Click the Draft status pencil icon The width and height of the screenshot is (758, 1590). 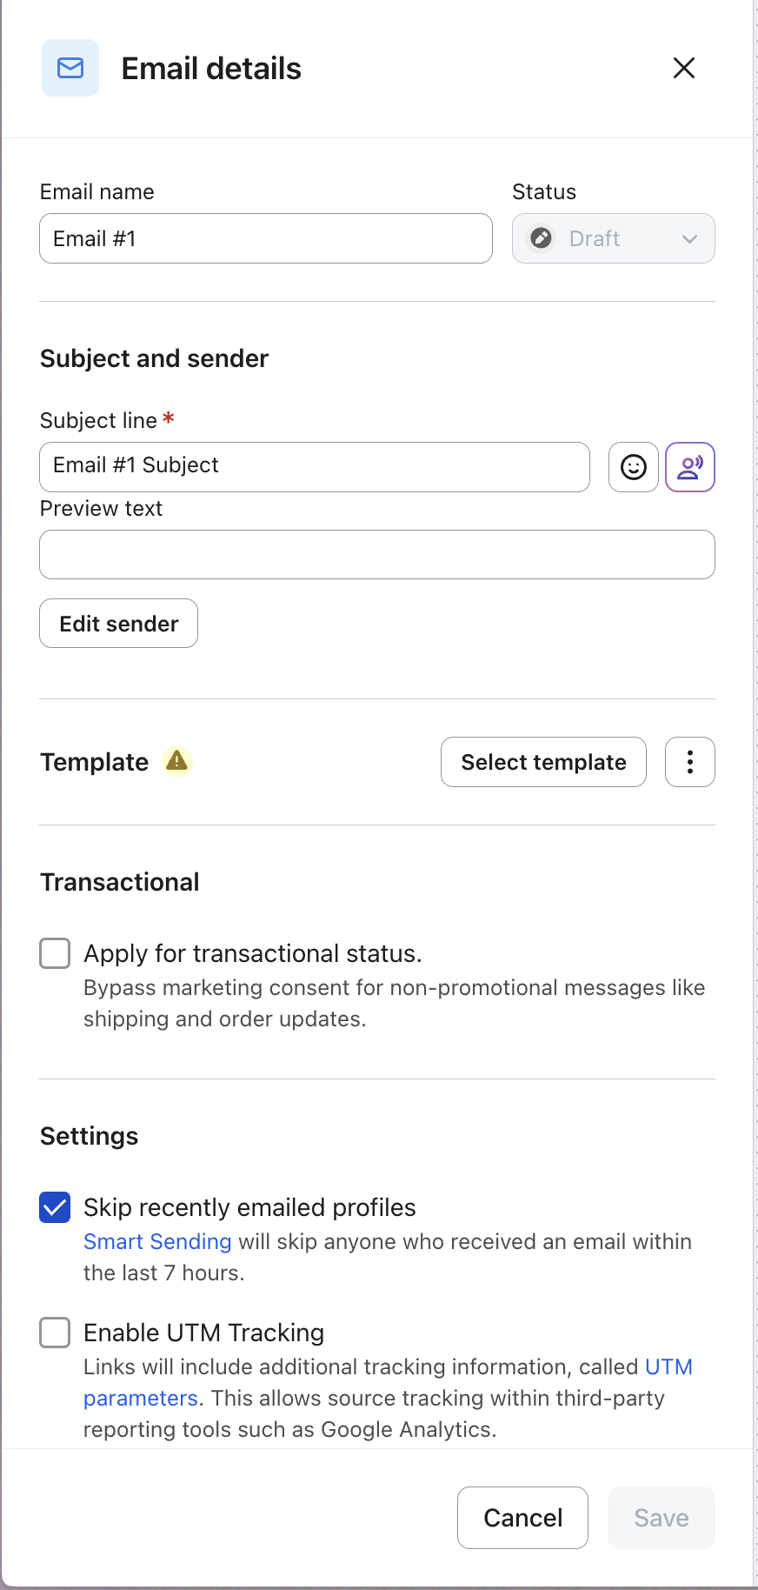pyautogui.click(x=542, y=238)
